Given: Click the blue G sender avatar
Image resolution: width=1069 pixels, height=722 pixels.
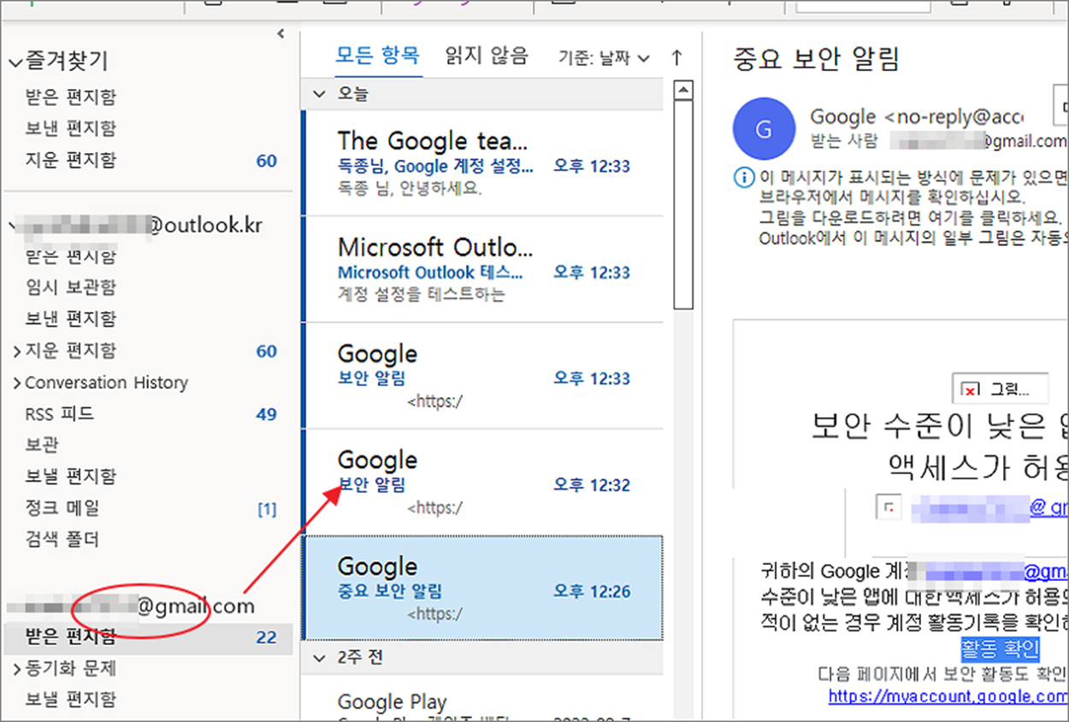Looking at the screenshot, I should [x=764, y=129].
